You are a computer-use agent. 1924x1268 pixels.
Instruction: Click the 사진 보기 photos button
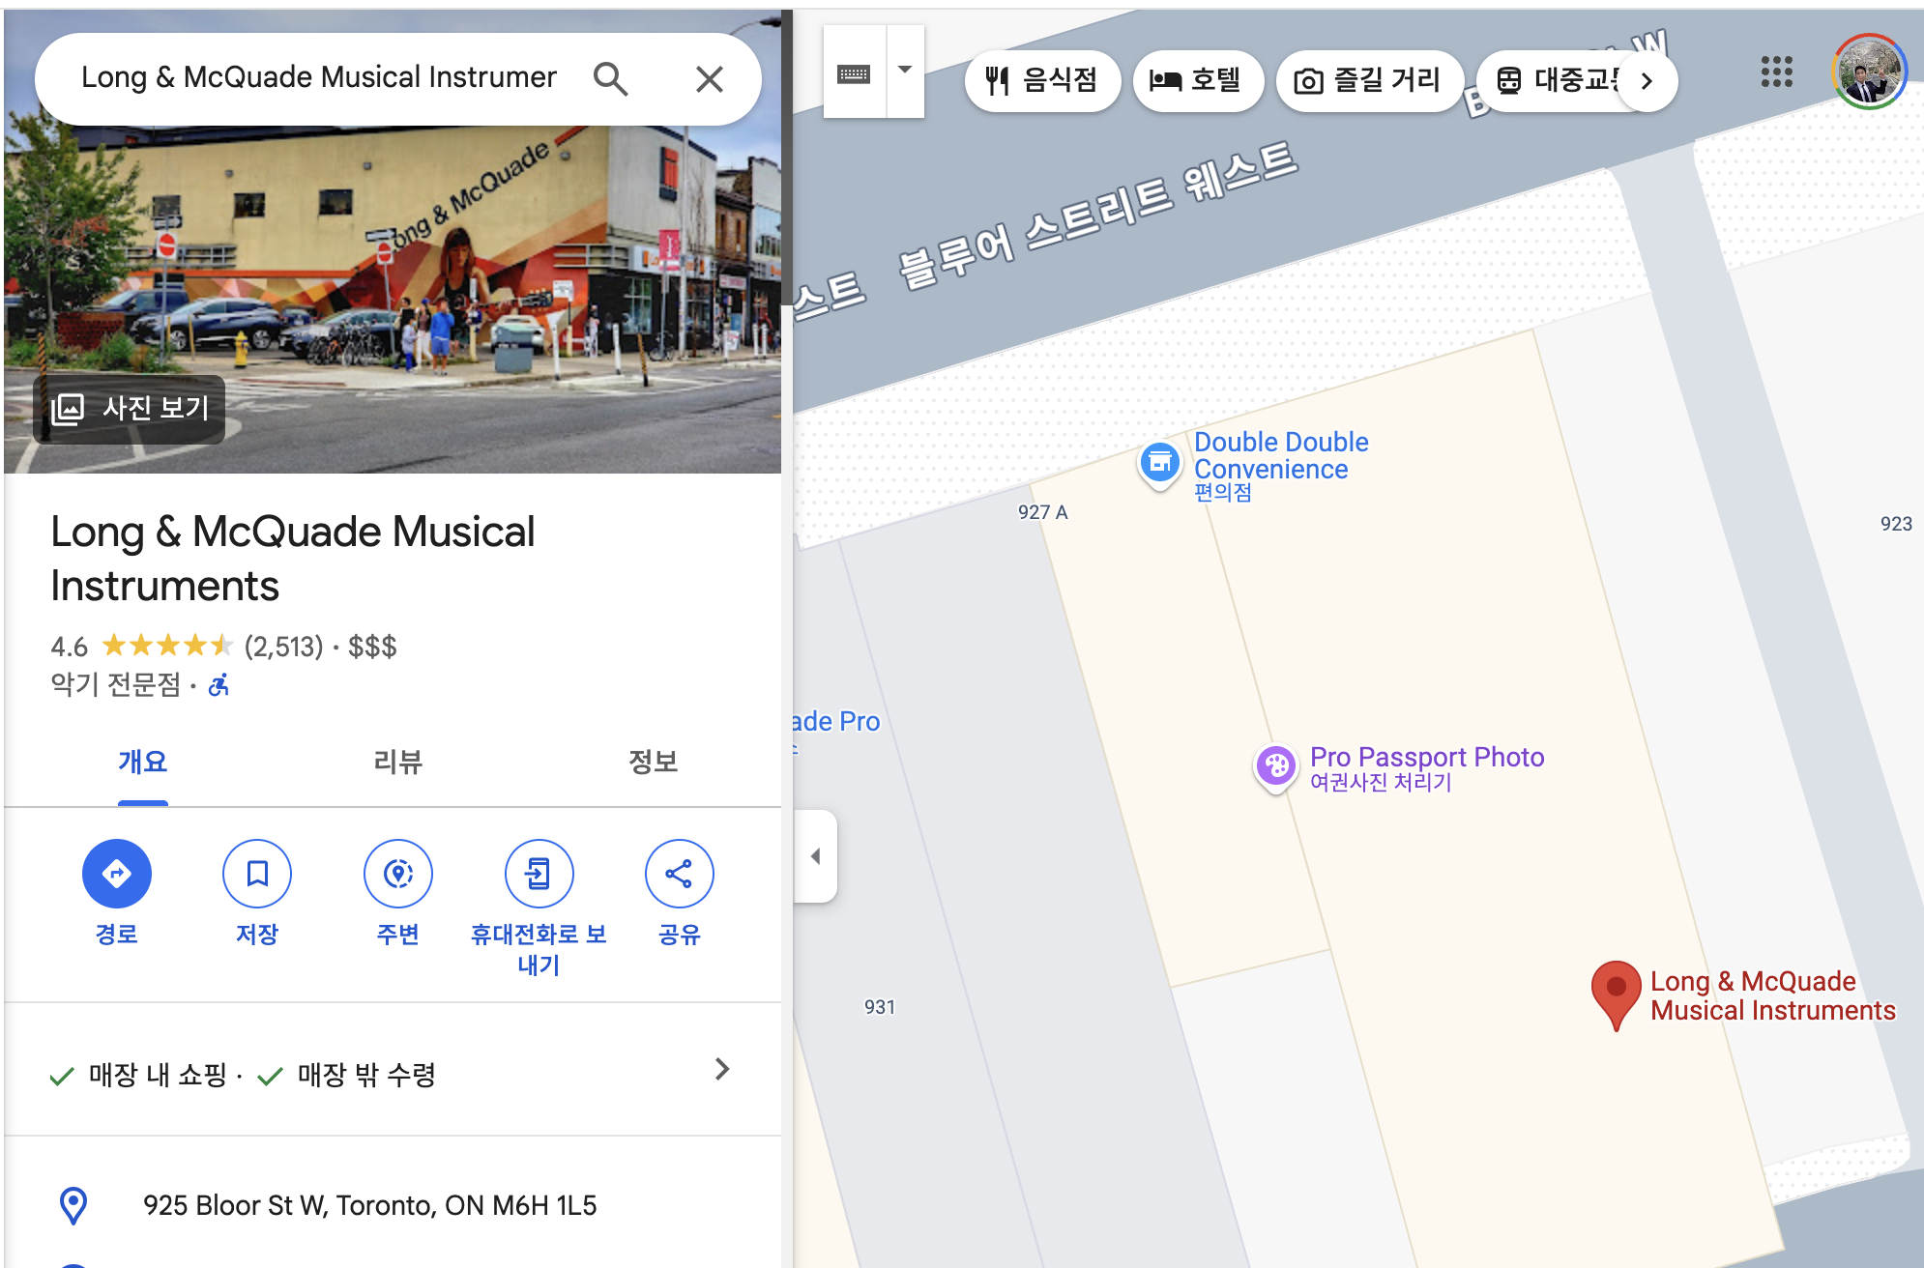[x=130, y=409]
